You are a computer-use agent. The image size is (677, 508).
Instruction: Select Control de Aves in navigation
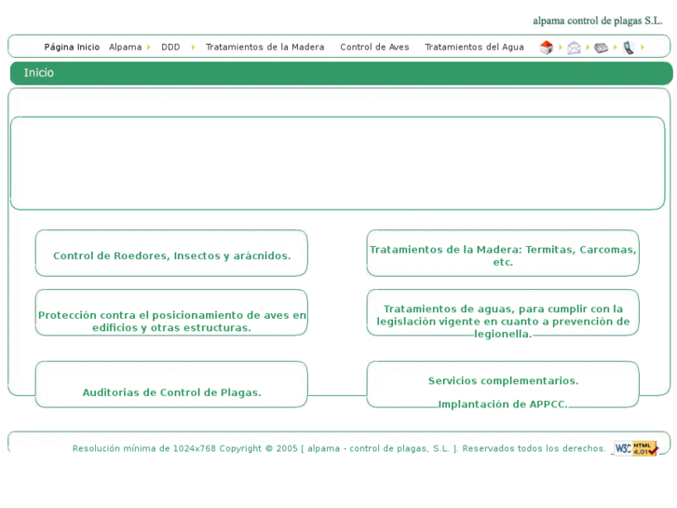click(374, 48)
